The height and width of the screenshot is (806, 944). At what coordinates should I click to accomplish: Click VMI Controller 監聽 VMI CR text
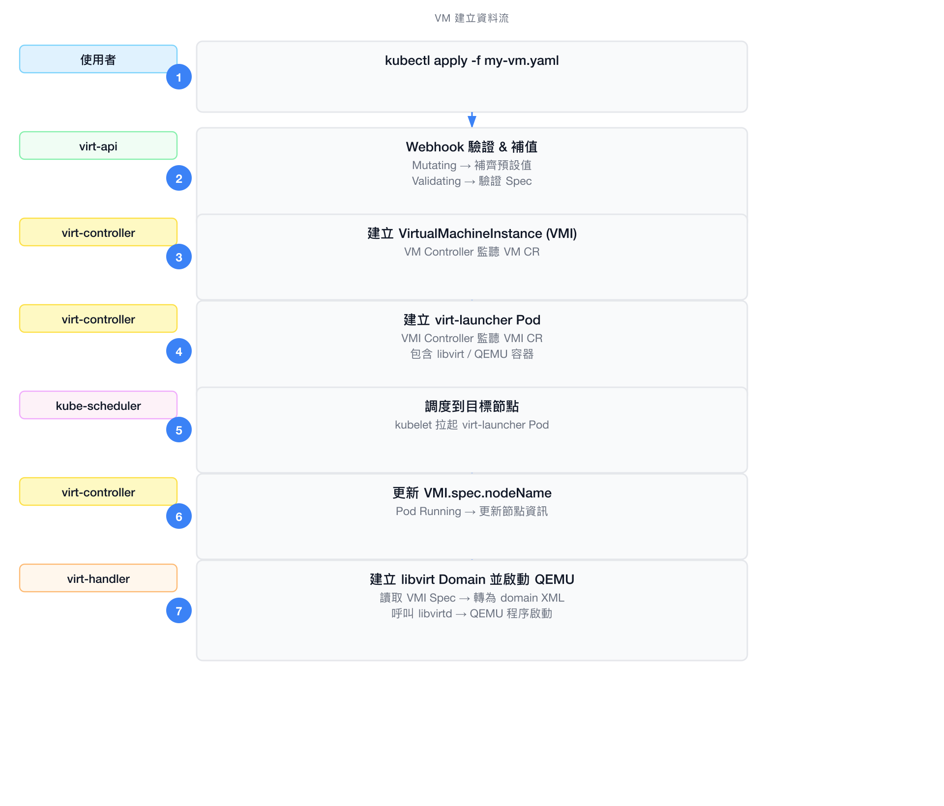point(472,338)
